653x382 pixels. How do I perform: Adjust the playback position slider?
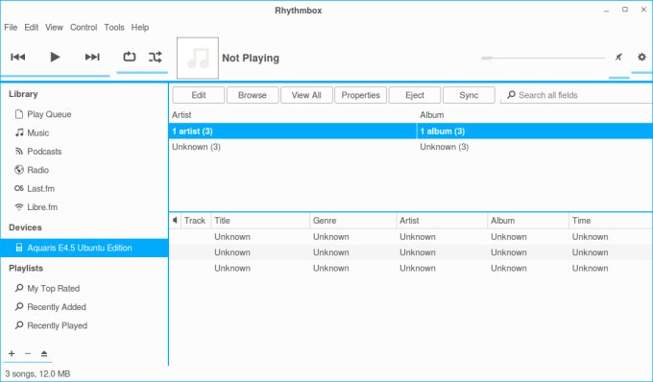(543, 58)
